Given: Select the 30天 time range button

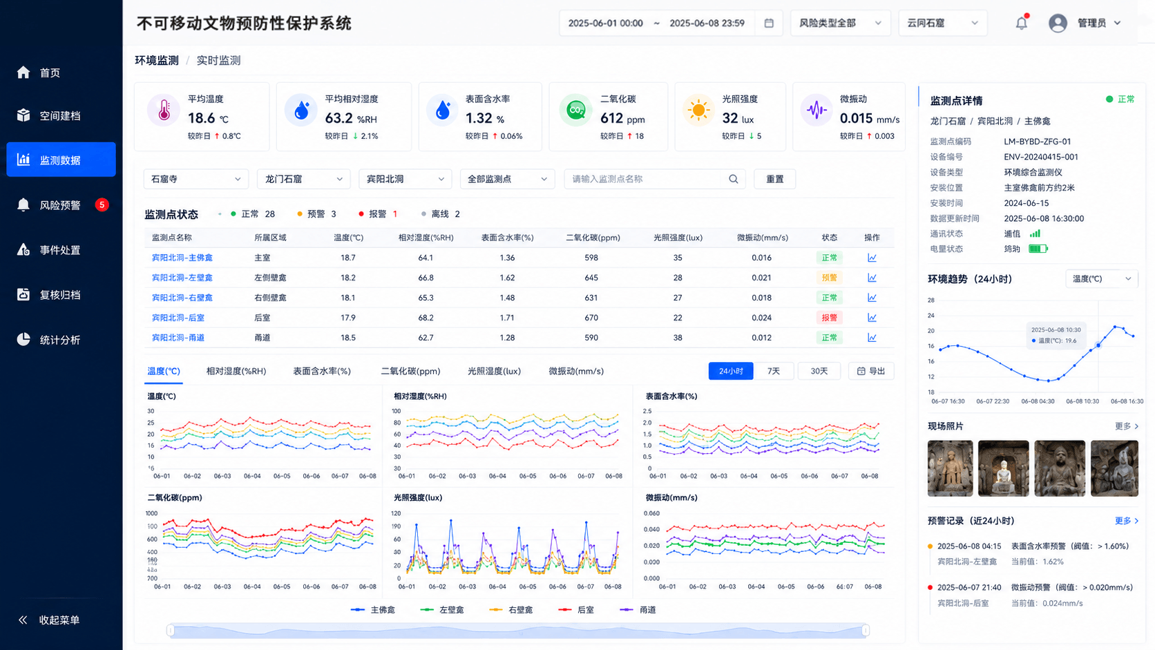Looking at the screenshot, I should point(819,371).
